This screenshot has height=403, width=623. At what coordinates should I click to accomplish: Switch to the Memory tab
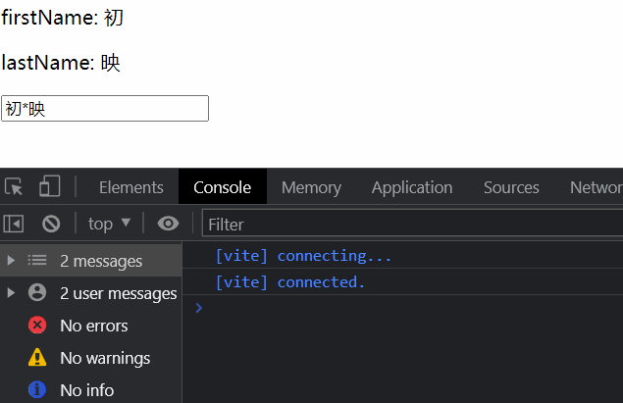point(311,187)
